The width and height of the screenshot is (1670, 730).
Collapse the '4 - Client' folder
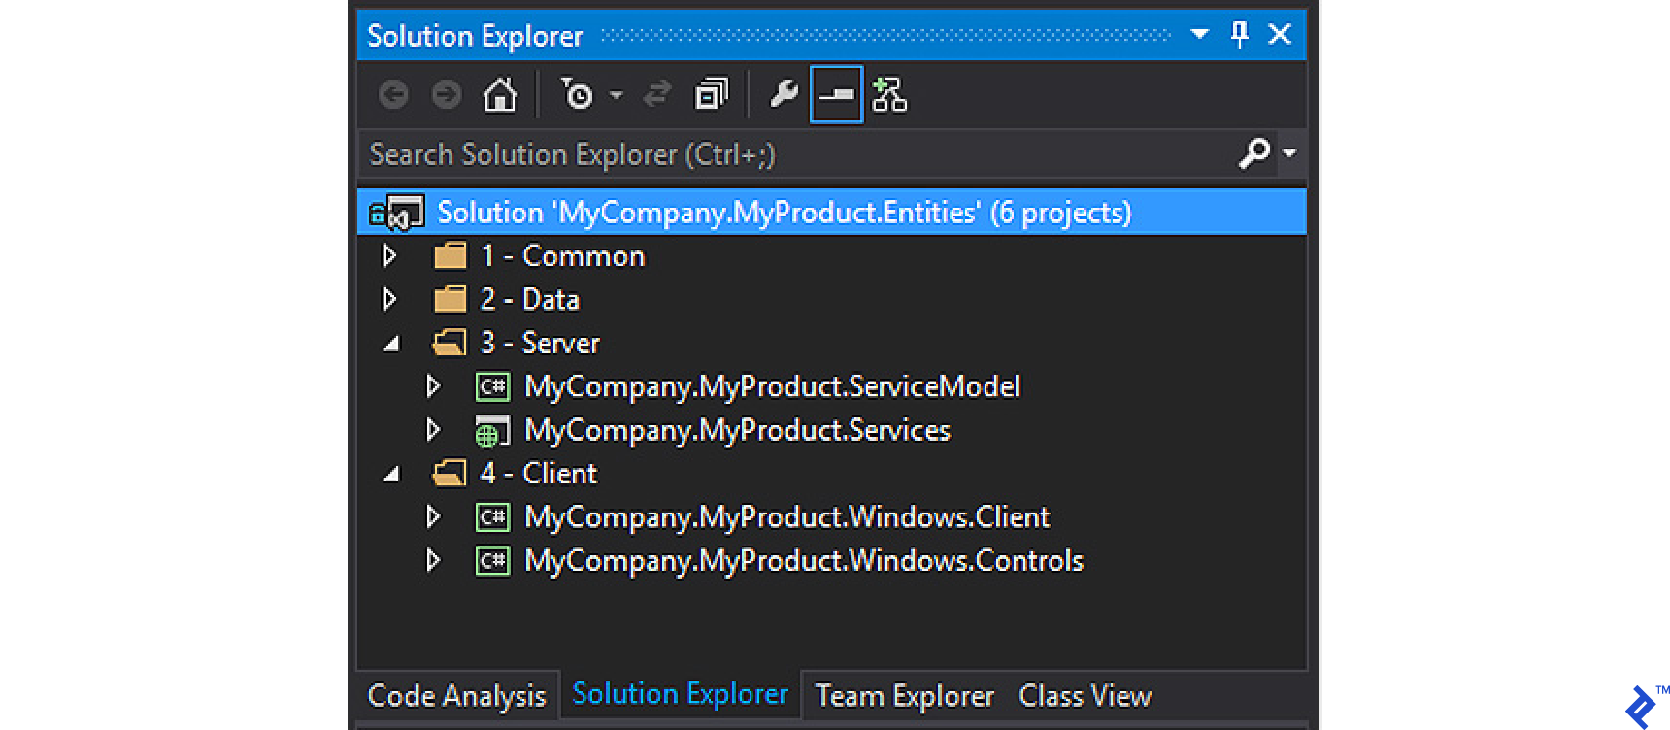(x=391, y=474)
